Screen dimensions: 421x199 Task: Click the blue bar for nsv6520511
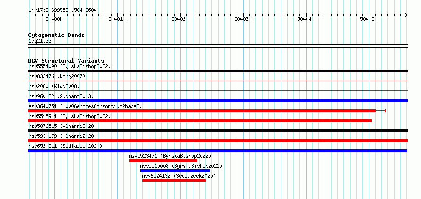218,151
